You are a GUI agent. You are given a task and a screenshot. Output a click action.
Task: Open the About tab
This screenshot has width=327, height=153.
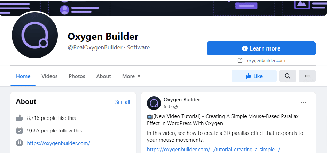coord(104,76)
